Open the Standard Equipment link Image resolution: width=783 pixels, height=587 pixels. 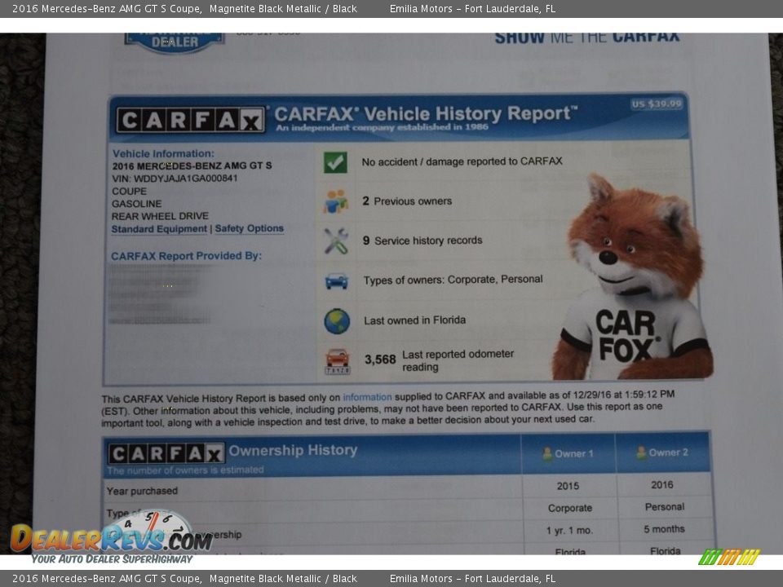(x=159, y=229)
